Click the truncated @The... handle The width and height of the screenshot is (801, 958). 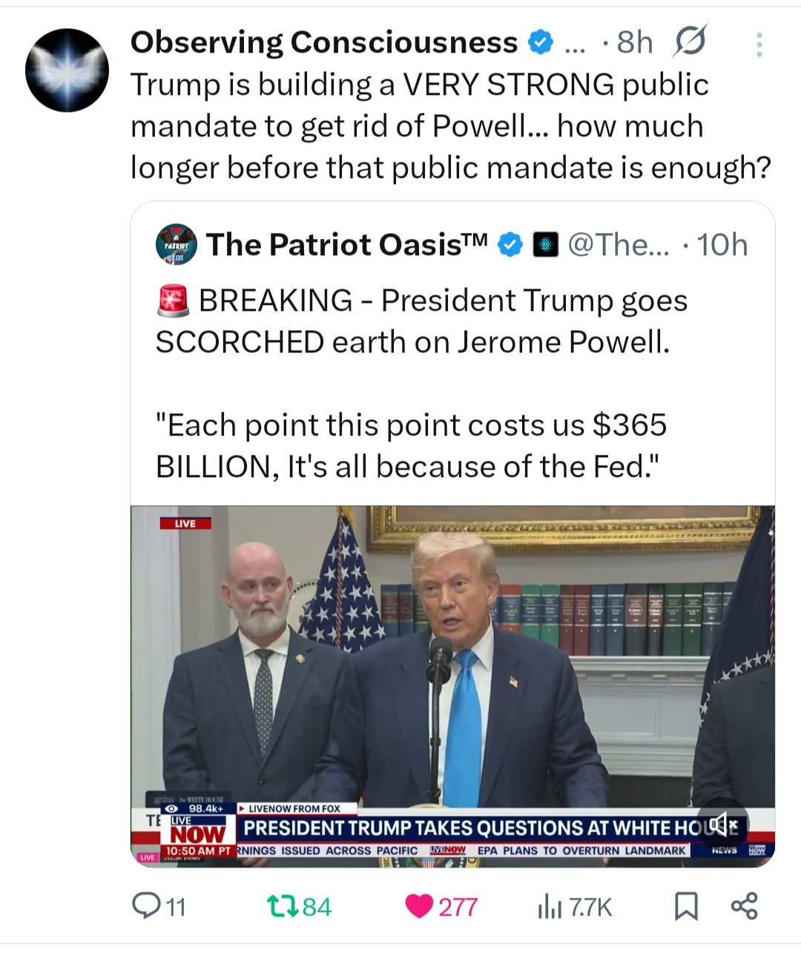[x=619, y=245]
